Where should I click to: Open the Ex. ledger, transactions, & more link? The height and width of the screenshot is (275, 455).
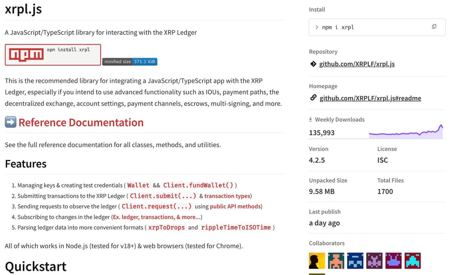tap(157, 217)
